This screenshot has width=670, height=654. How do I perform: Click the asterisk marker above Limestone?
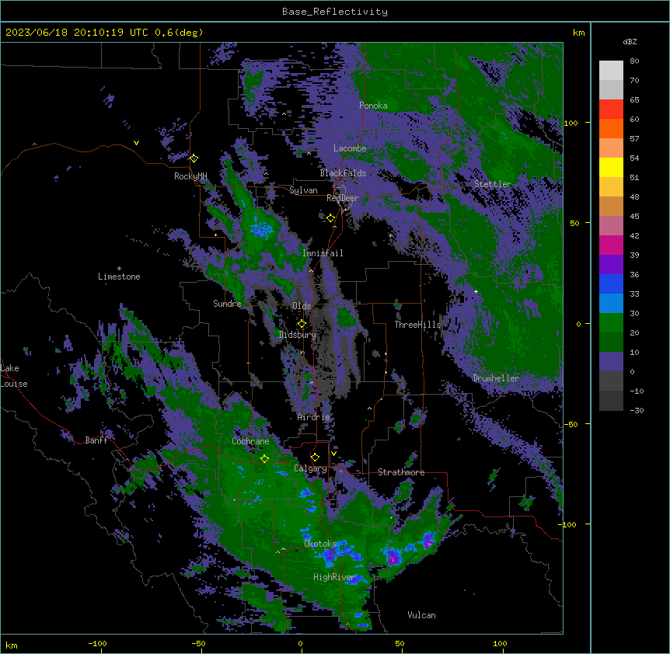point(119,269)
